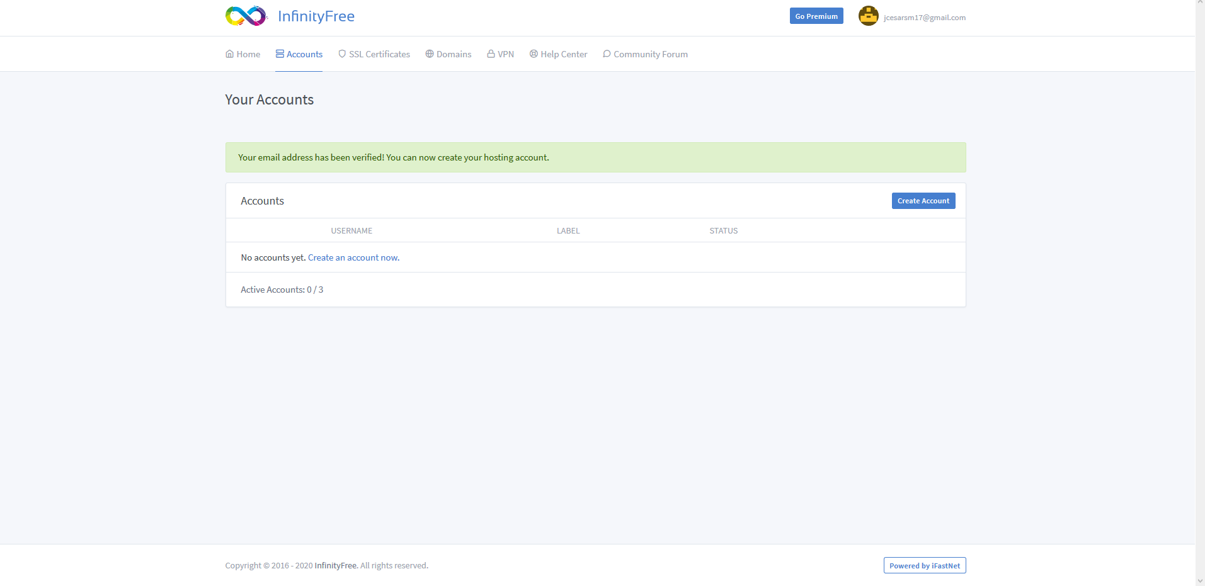1205x586 pixels.
Task: Go to the Community Forum
Action: [x=650, y=54]
